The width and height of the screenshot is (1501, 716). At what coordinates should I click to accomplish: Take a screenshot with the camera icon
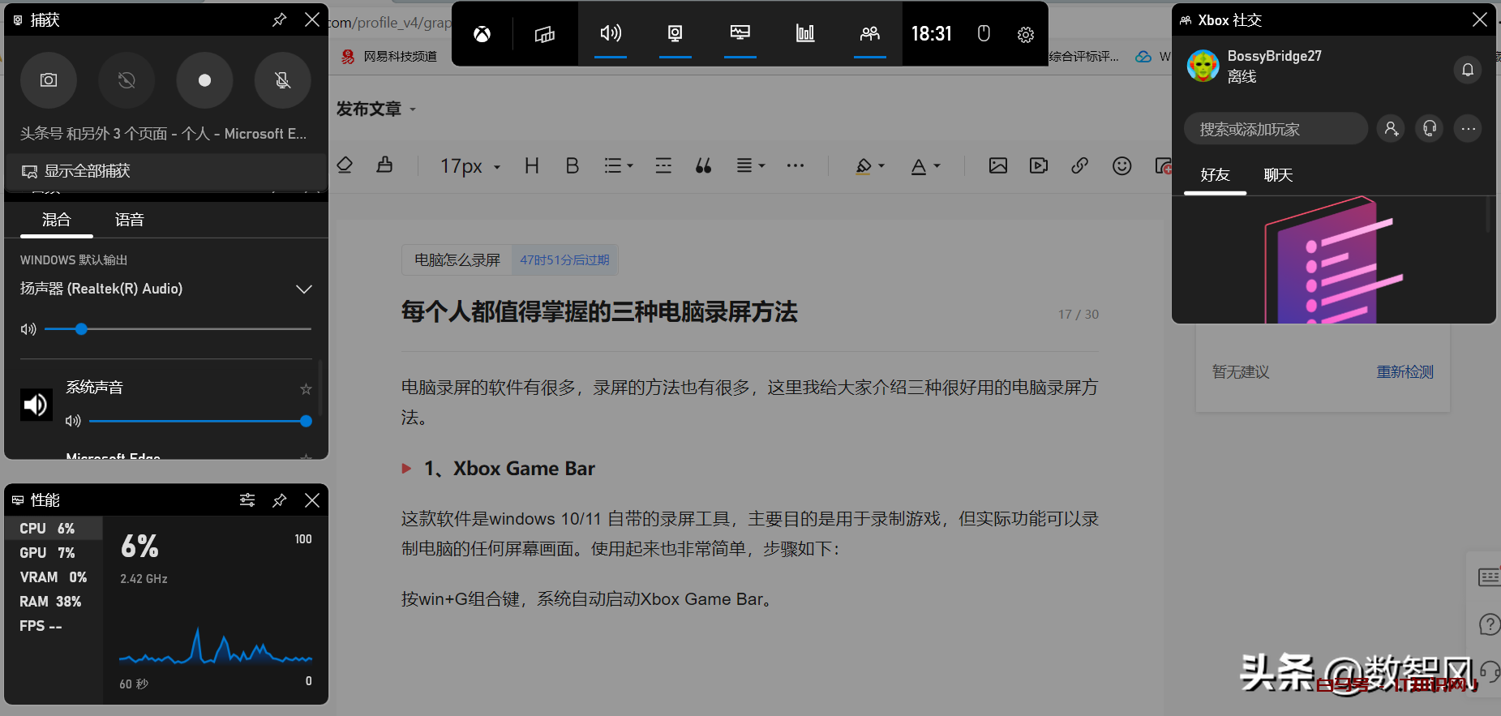(x=49, y=80)
